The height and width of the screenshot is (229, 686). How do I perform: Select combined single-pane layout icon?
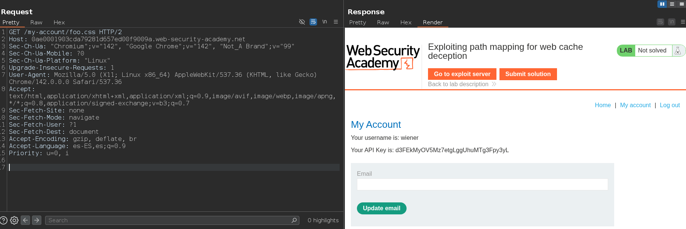coord(681,4)
